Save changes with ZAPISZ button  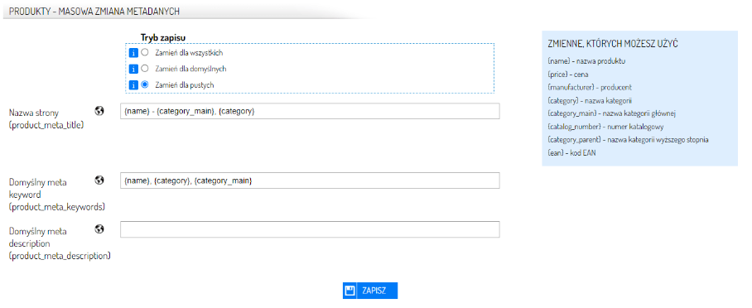point(370,291)
